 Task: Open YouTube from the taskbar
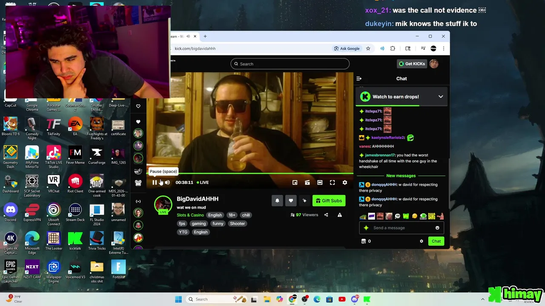click(x=342, y=299)
